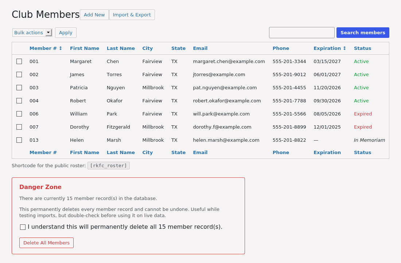The image size is (401, 263).
Task: Click the bottom Expiration footer header
Action: (327, 152)
